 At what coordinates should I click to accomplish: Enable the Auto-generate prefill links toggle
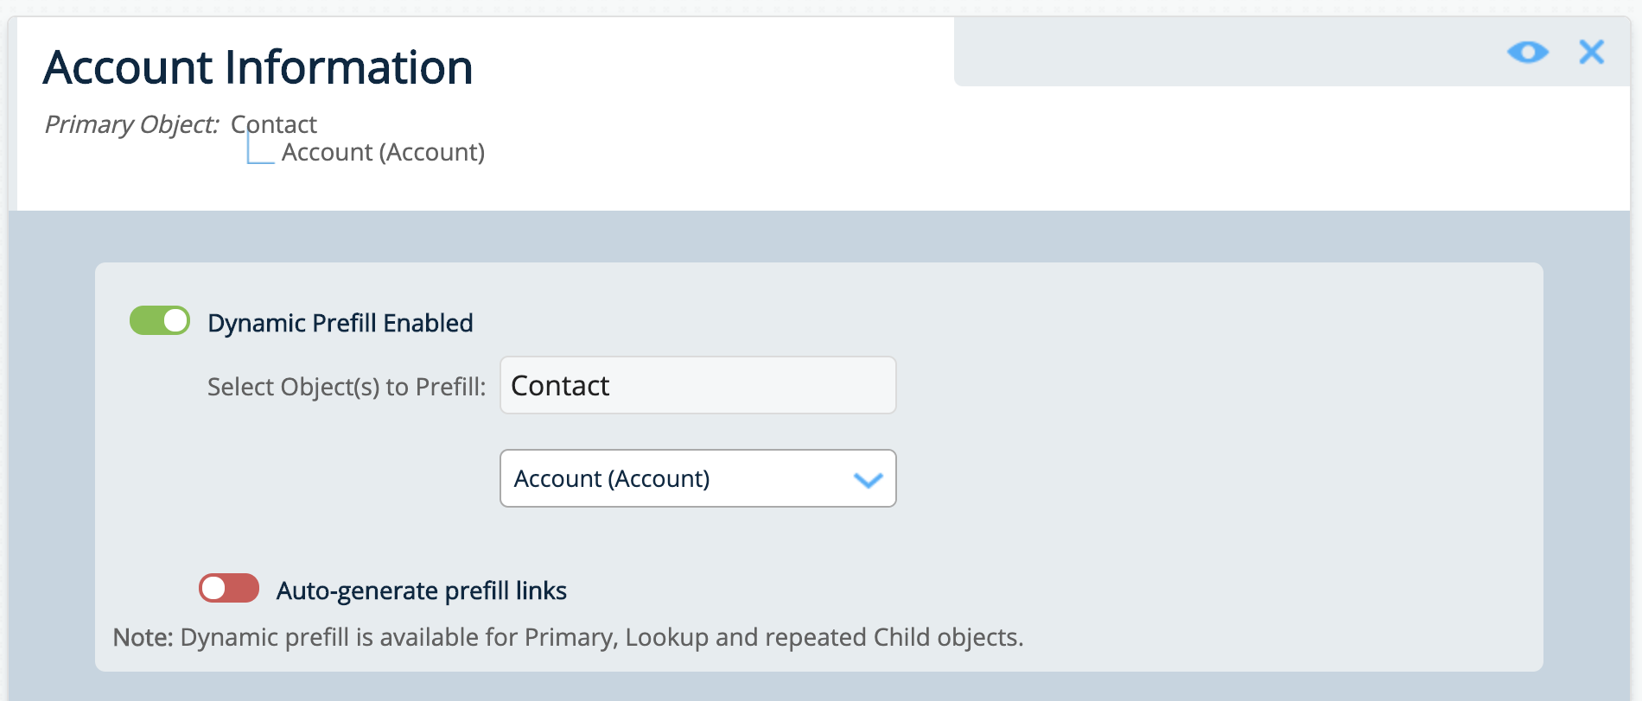tap(229, 589)
